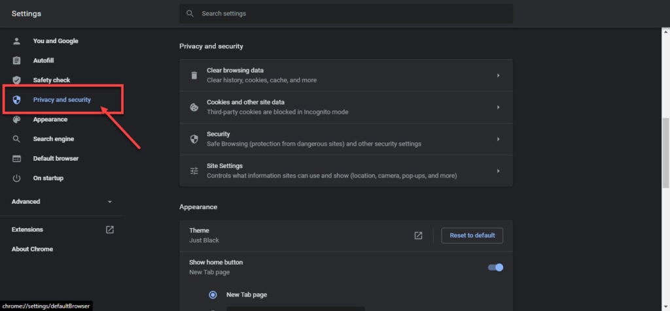Viewport: 670px width, 311px height.
Task: Expand the Security row arrow
Action: tap(498, 139)
